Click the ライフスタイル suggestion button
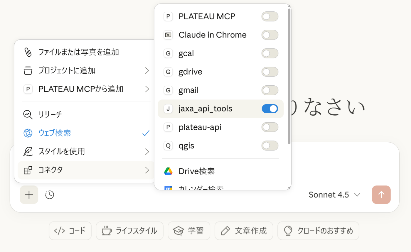411x252 pixels. click(x=129, y=231)
